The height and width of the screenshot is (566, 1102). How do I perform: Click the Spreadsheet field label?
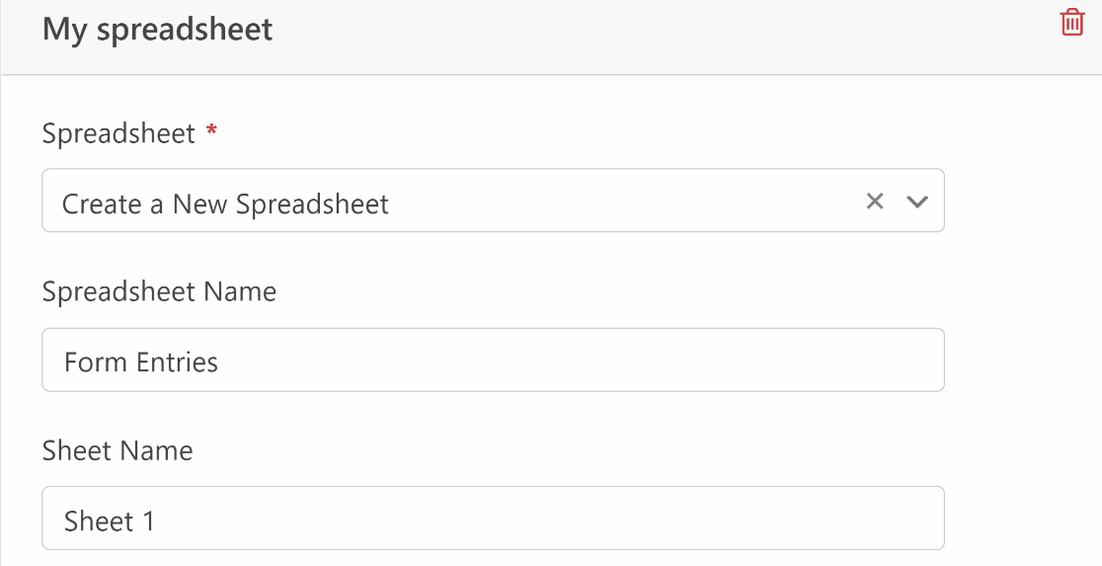pyautogui.click(x=118, y=133)
